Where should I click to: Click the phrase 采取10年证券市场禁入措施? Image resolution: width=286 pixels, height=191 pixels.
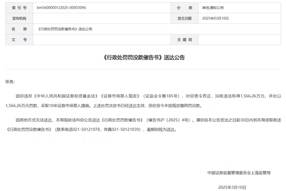pyautogui.click(x=66, y=106)
